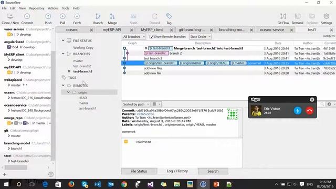Select test-branch1 under origin remote

(87, 108)
